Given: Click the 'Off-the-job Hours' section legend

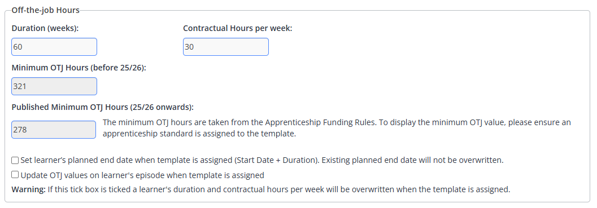Looking at the screenshot, I should (x=46, y=10).
